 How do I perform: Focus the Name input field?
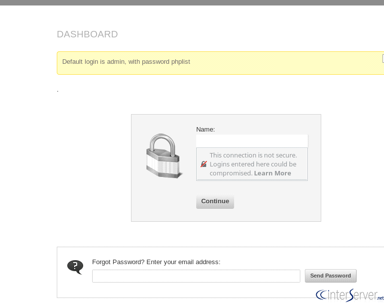click(252, 141)
